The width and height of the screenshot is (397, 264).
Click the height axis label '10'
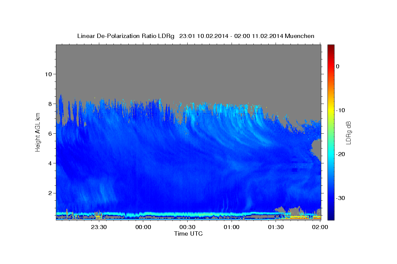[x=48, y=74]
